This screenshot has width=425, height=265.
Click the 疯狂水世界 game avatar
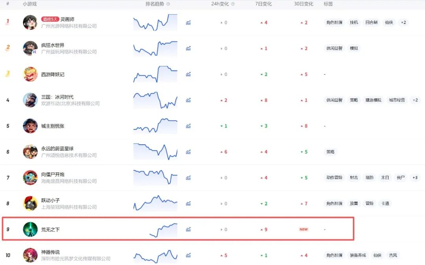point(30,48)
